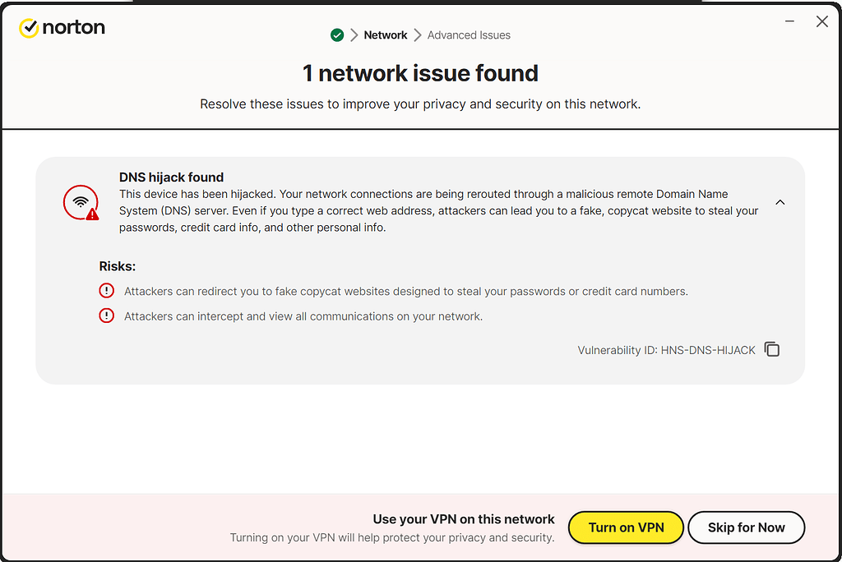842x562 pixels.
Task: Minimize the Norton window
Action: pyautogui.click(x=789, y=21)
